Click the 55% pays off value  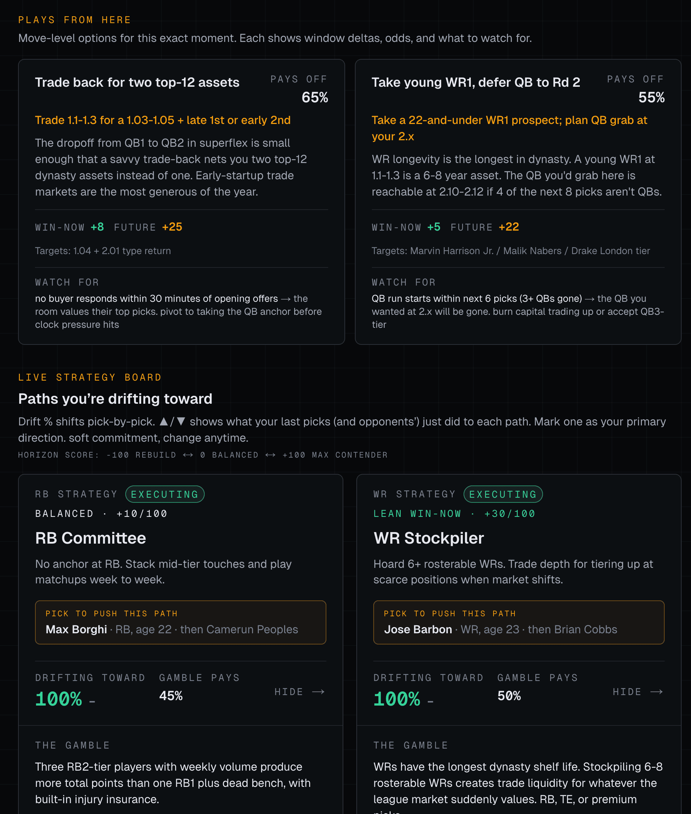pyautogui.click(x=651, y=97)
